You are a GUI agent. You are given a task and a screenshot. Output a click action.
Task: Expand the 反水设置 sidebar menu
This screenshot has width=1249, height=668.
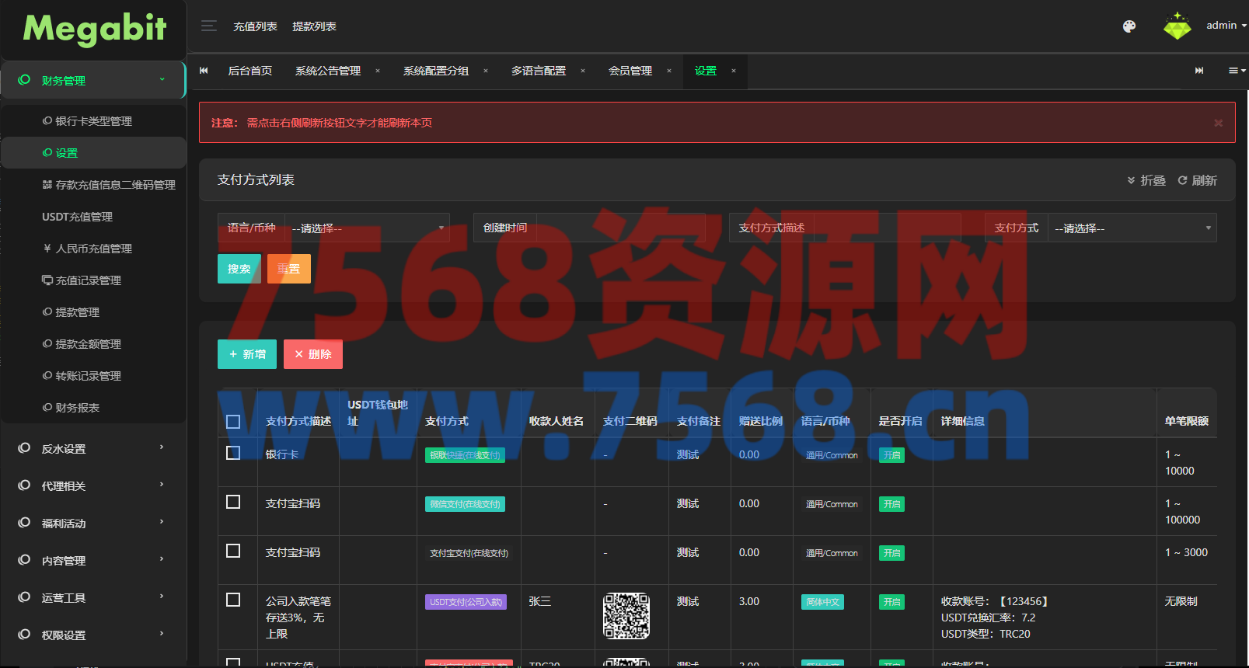point(93,449)
